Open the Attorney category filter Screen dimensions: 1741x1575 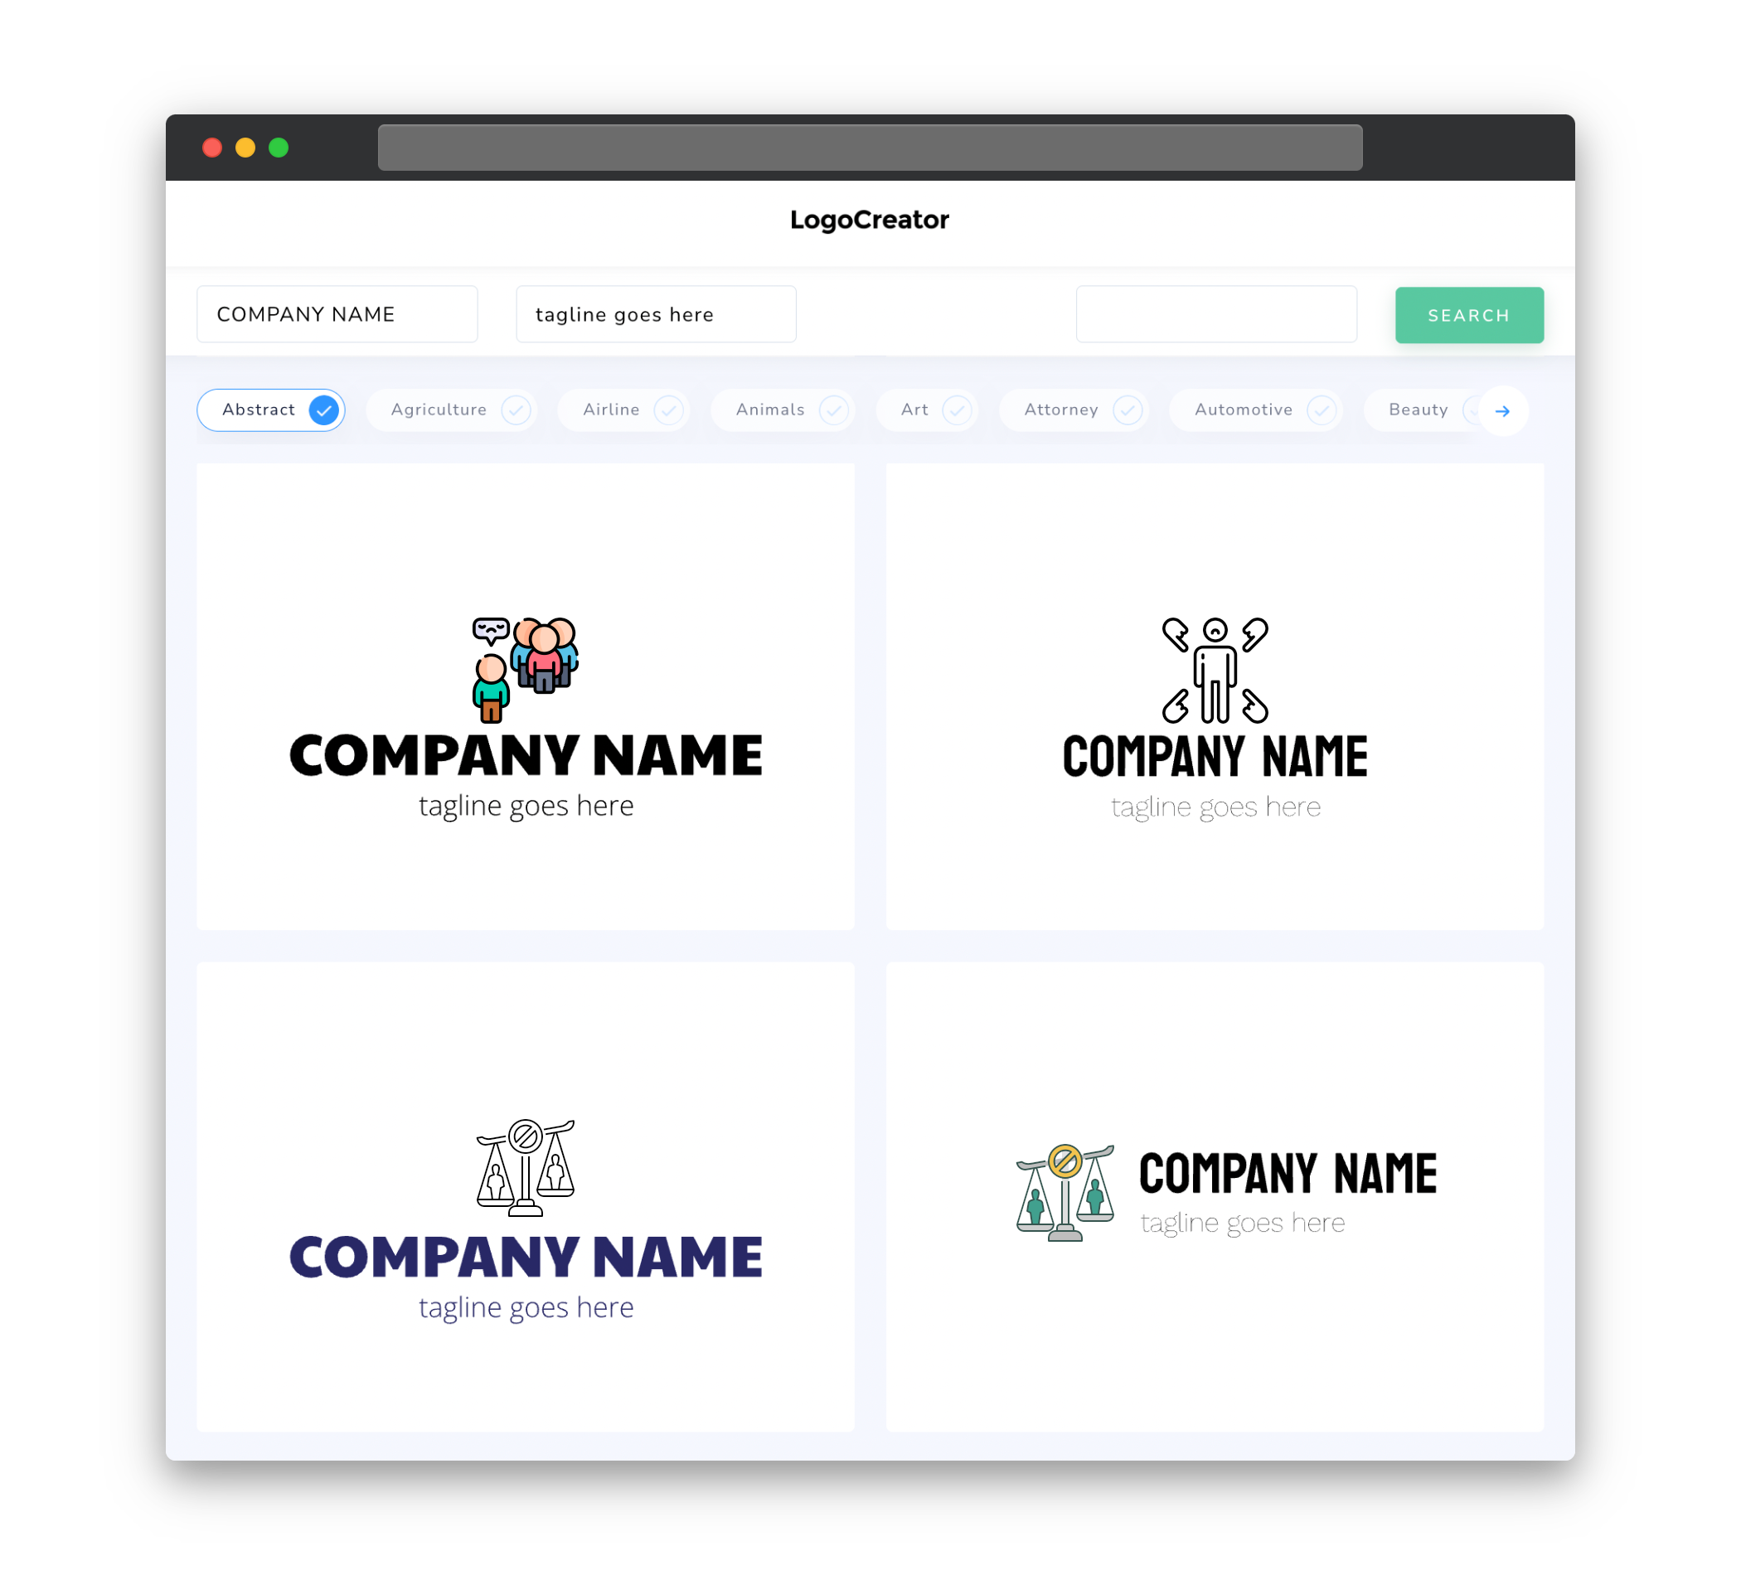[x=1075, y=409]
